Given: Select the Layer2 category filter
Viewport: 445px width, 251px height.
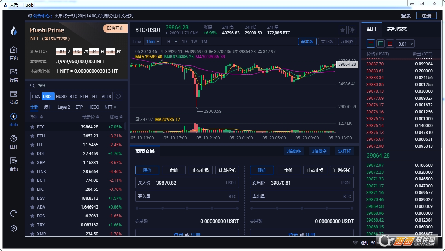Looking at the screenshot, I should pyautogui.click(x=64, y=107).
